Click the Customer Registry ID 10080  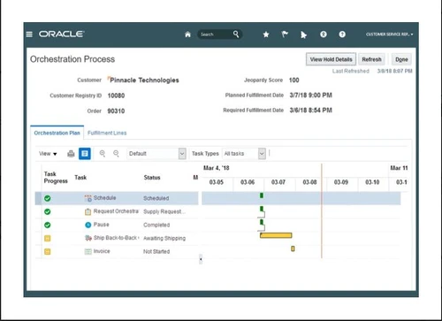coord(116,96)
